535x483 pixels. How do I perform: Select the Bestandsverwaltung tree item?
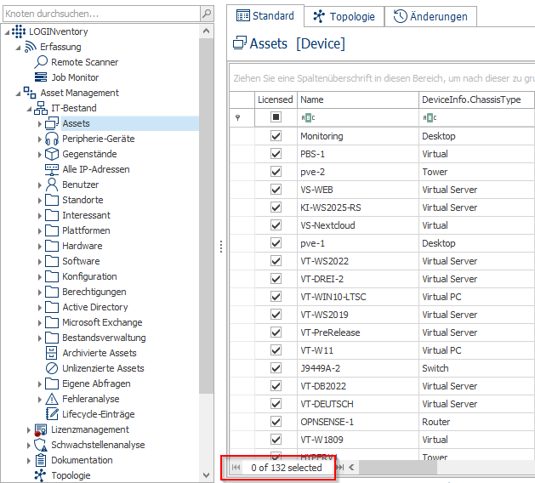104,338
